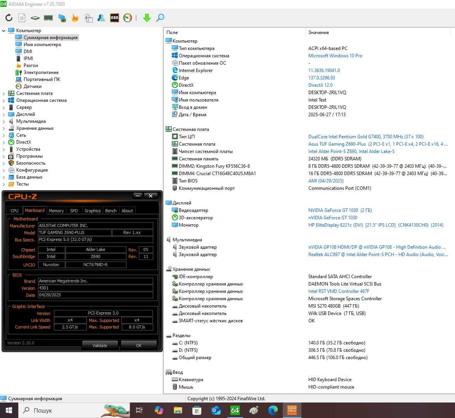The height and width of the screenshot is (418, 455).
Task: Switch to CPU tab in CPU-Z
Action: tap(14, 211)
